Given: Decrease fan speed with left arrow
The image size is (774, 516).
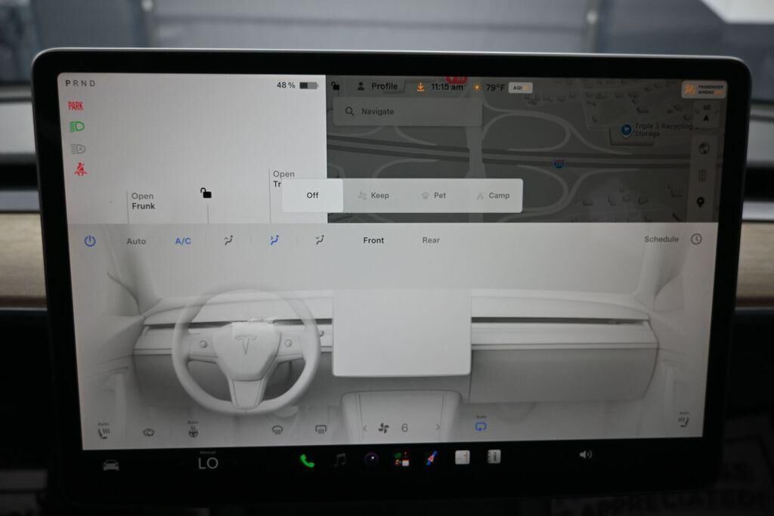Looking at the screenshot, I should click(x=365, y=428).
